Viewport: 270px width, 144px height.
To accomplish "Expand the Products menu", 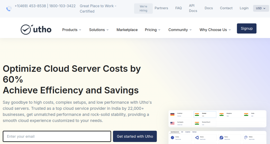I will [72, 30].
